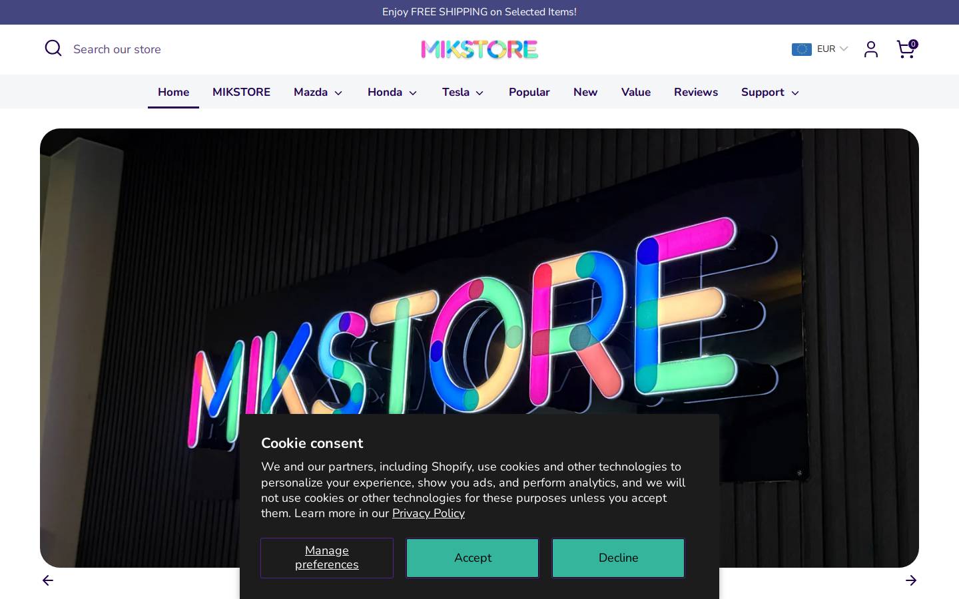Open the Reviews nav item
The height and width of the screenshot is (599, 959).
coord(696,93)
